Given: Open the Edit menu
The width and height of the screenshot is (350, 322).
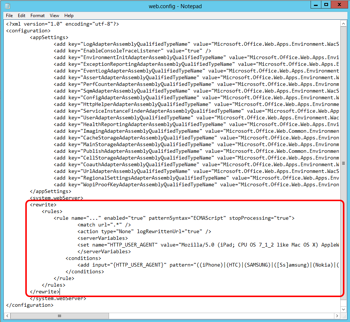Looking at the screenshot, I should [22, 16].
